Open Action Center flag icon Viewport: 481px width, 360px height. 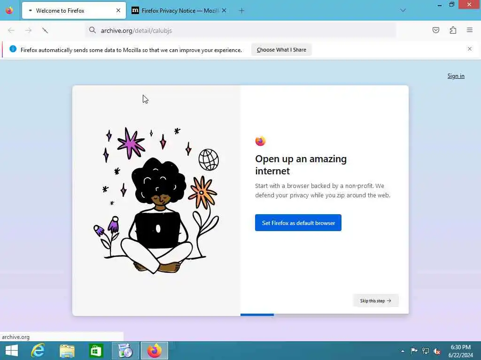click(x=414, y=351)
